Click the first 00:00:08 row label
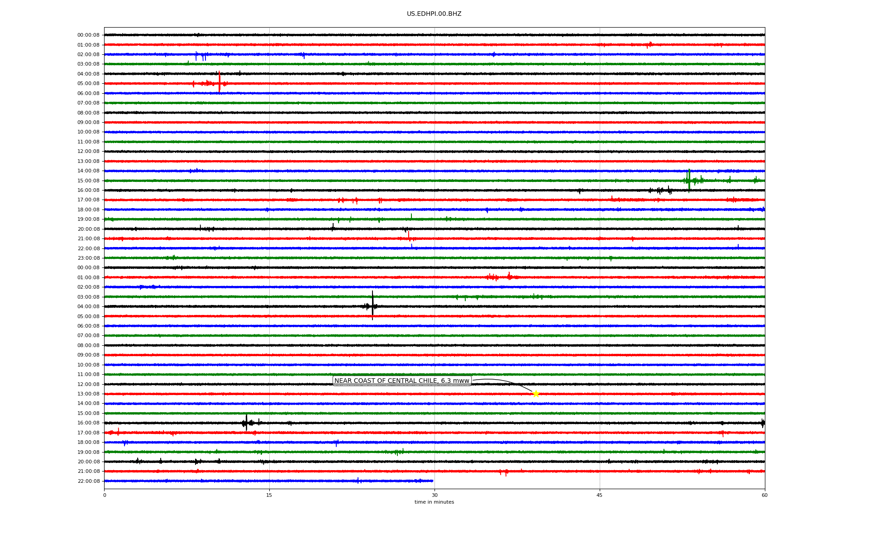Image resolution: width=869 pixels, height=543 pixels. (x=88, y=35)
